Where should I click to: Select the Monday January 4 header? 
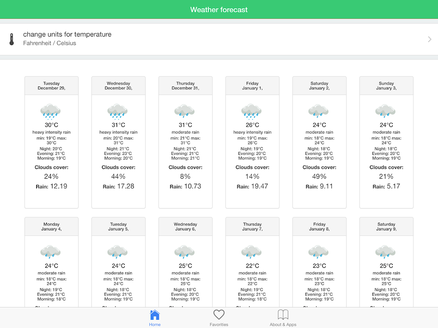point(51,226)
